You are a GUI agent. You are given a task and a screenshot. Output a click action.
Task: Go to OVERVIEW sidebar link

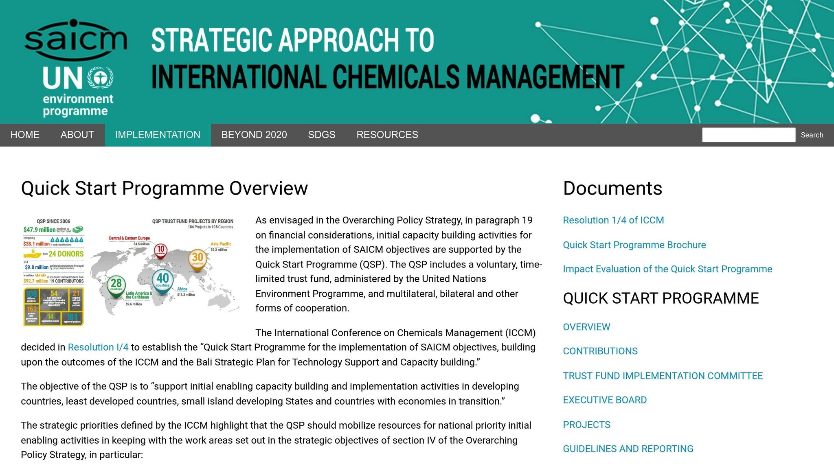click(x=586, y=327)
